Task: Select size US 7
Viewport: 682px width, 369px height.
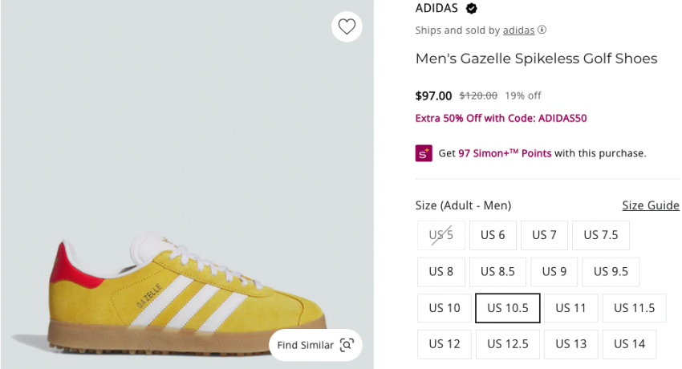Action: (544, 235)
